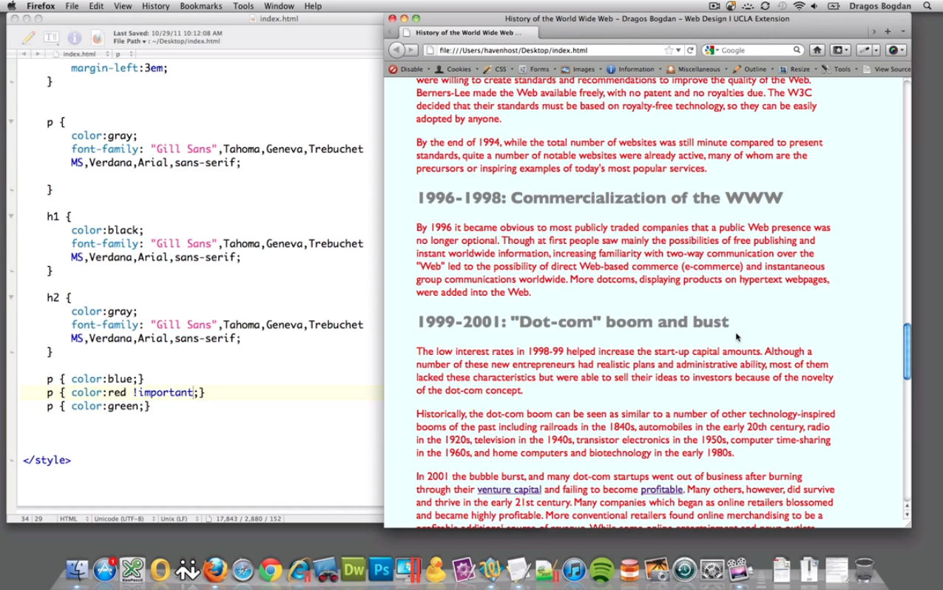Click the Firefox home button

point(817,50)
